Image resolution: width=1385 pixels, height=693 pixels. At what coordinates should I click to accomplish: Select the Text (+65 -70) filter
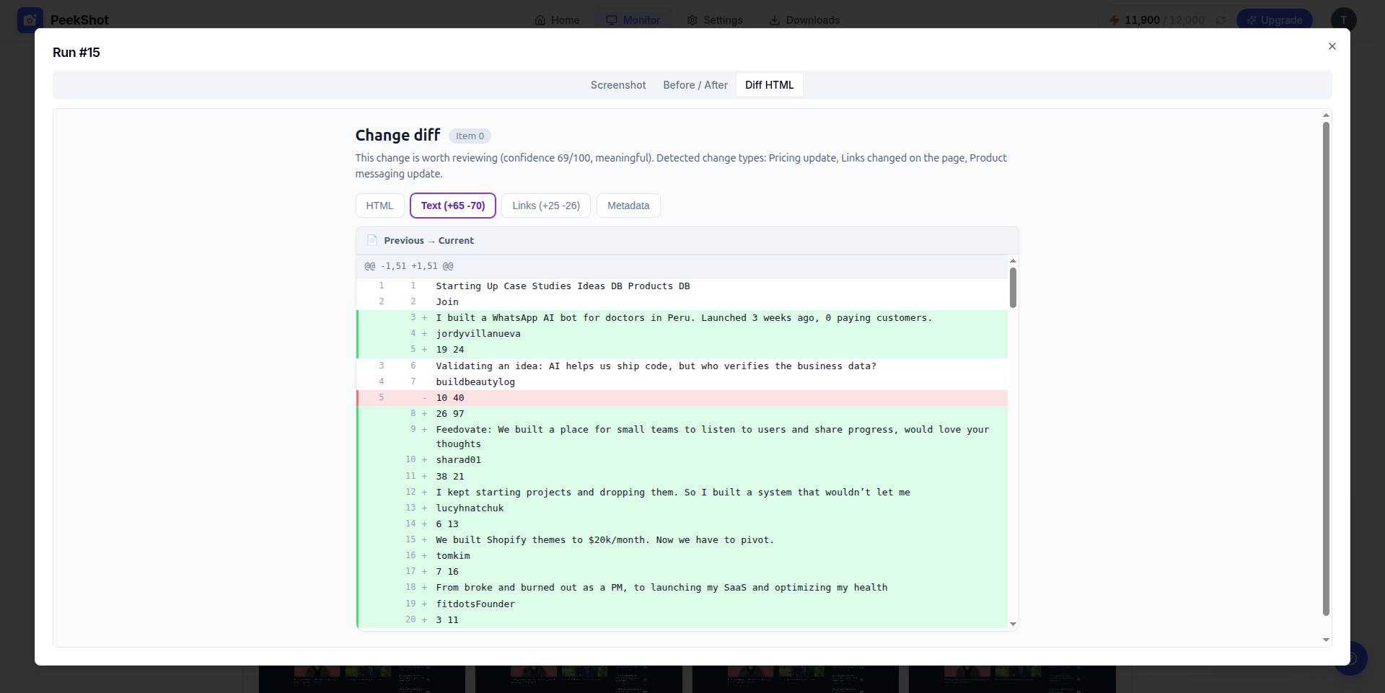coord(453,206)
